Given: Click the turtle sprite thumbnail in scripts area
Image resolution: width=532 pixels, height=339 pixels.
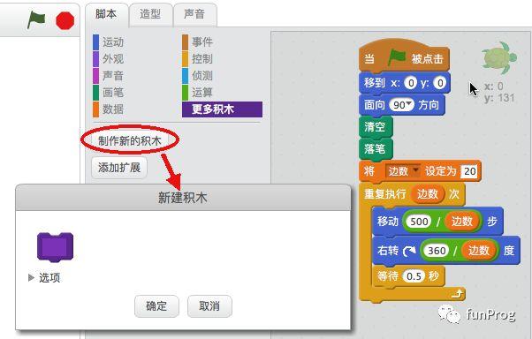Looking at the screenshot, I should click(x=499, y=57).
